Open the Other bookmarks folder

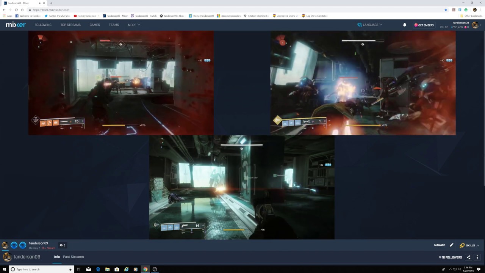(471, 16)
